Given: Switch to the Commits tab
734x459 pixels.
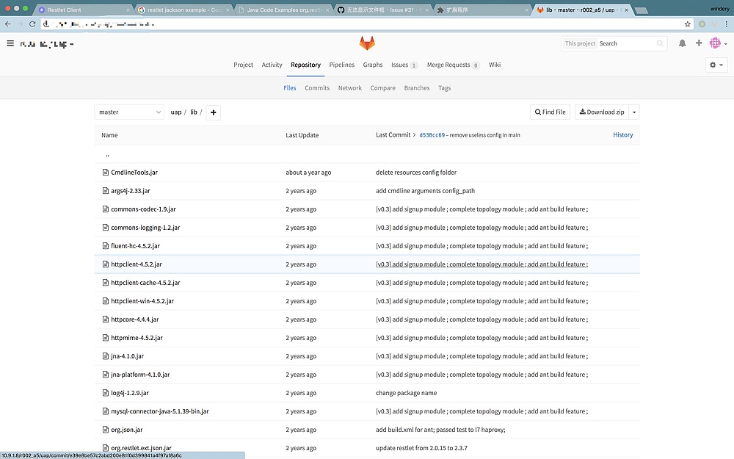Looking at the screenshot, I should tap(317, 87).
